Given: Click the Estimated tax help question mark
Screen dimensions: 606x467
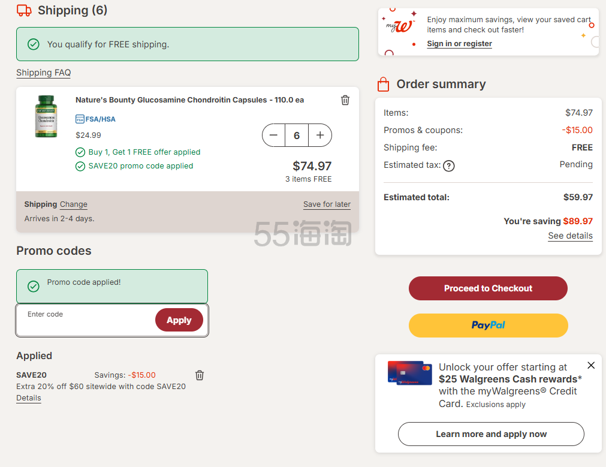Looking at the screenshot, I should pyautogui.click(x=448, y=166).
